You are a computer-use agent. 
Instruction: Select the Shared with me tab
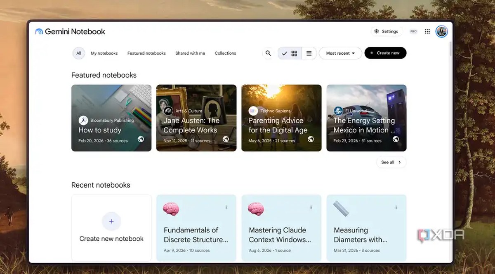coord(190,53)
